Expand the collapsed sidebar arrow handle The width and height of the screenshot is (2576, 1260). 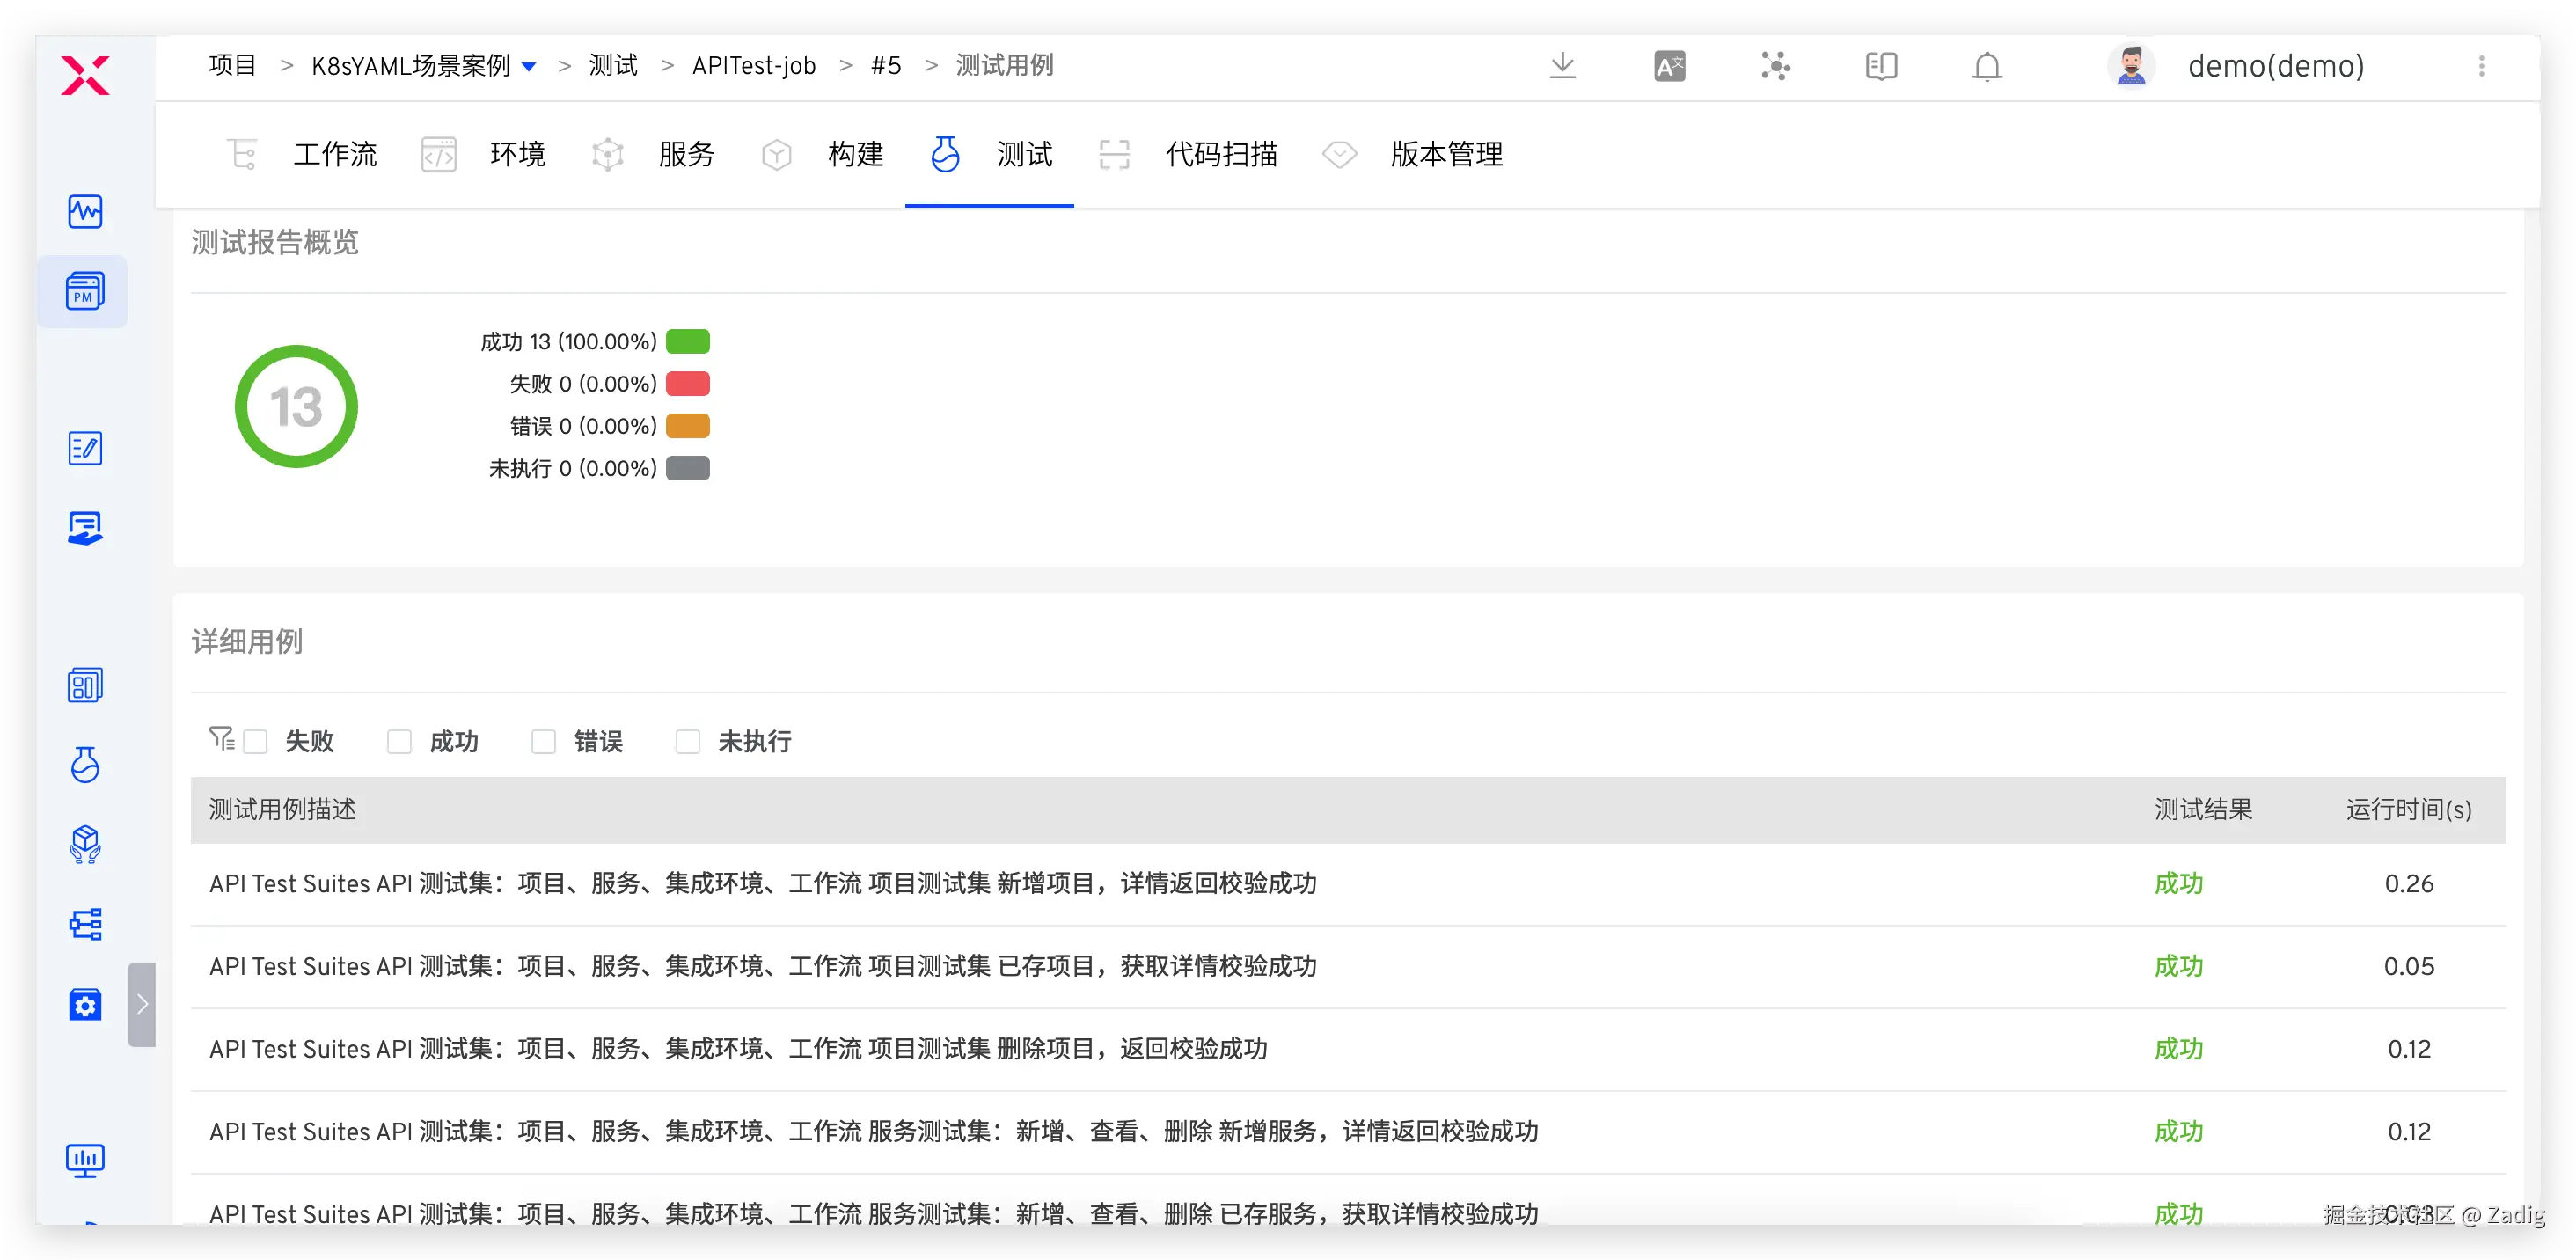142,1004
